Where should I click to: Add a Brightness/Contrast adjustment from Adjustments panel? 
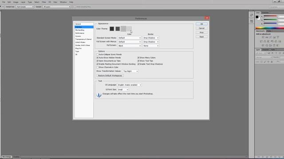point(263,37)
